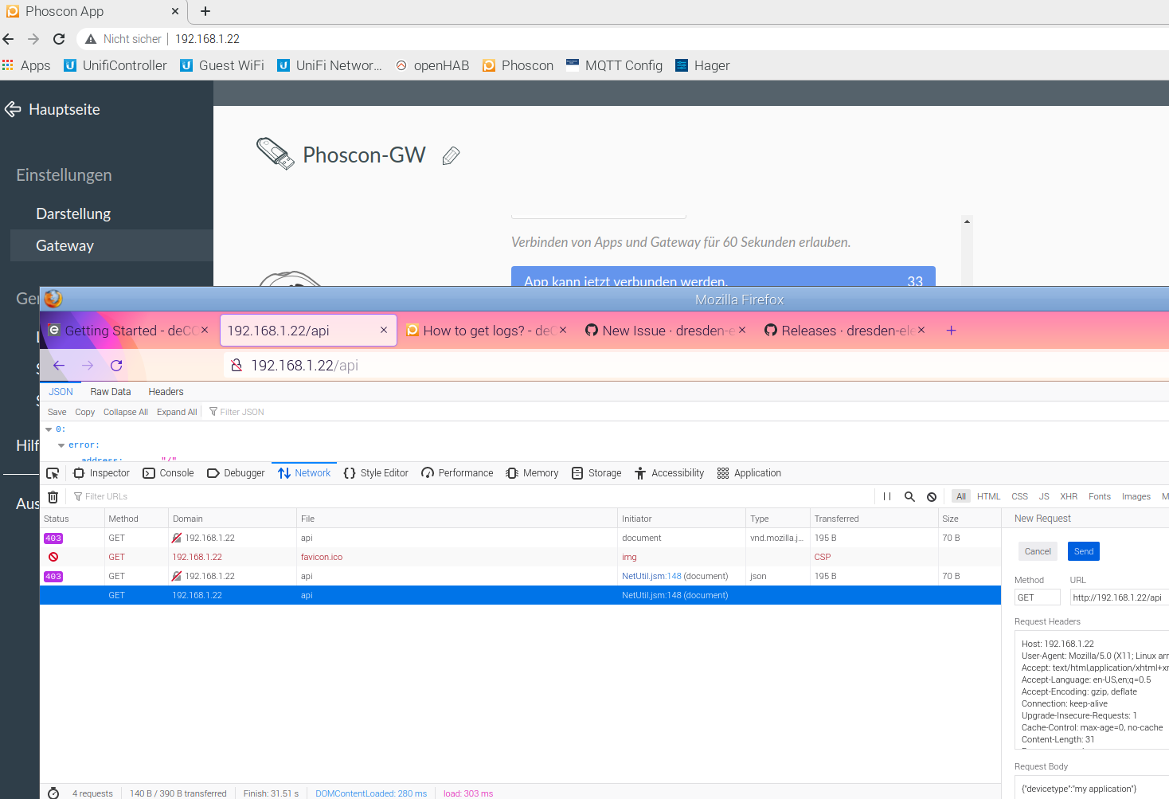Edit the Phoscon-GW name via pencil icon

point(451,156)
